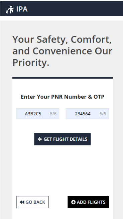123x219 pixels.
Task: Click the airplane icon on Get Flight Details
Action: [40, 139]
